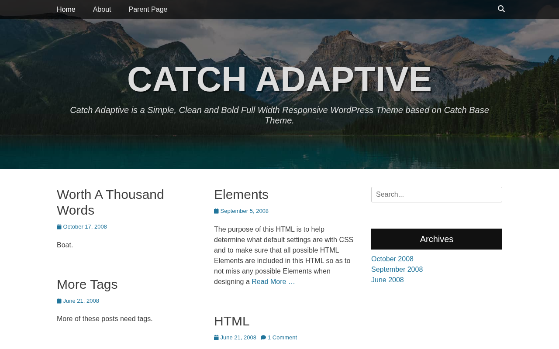The height and width of the screenshot is (349, 559).
Task: Click the calendar icon beside More Tags date
Action: pyautogui.click(x=59, y=301)
